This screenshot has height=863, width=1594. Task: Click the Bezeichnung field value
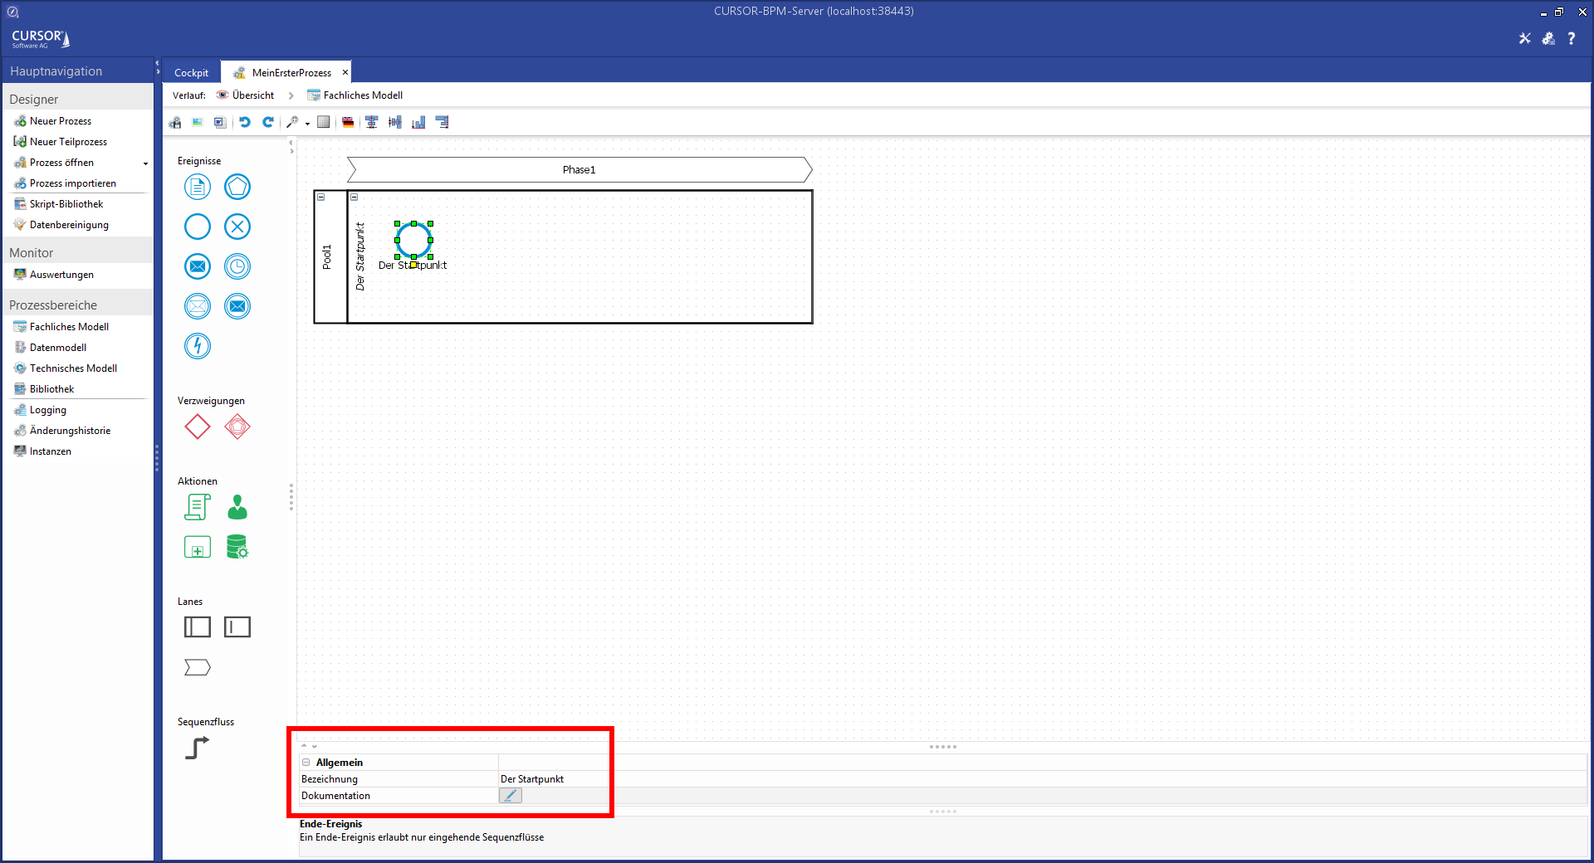tap(548, 779)
